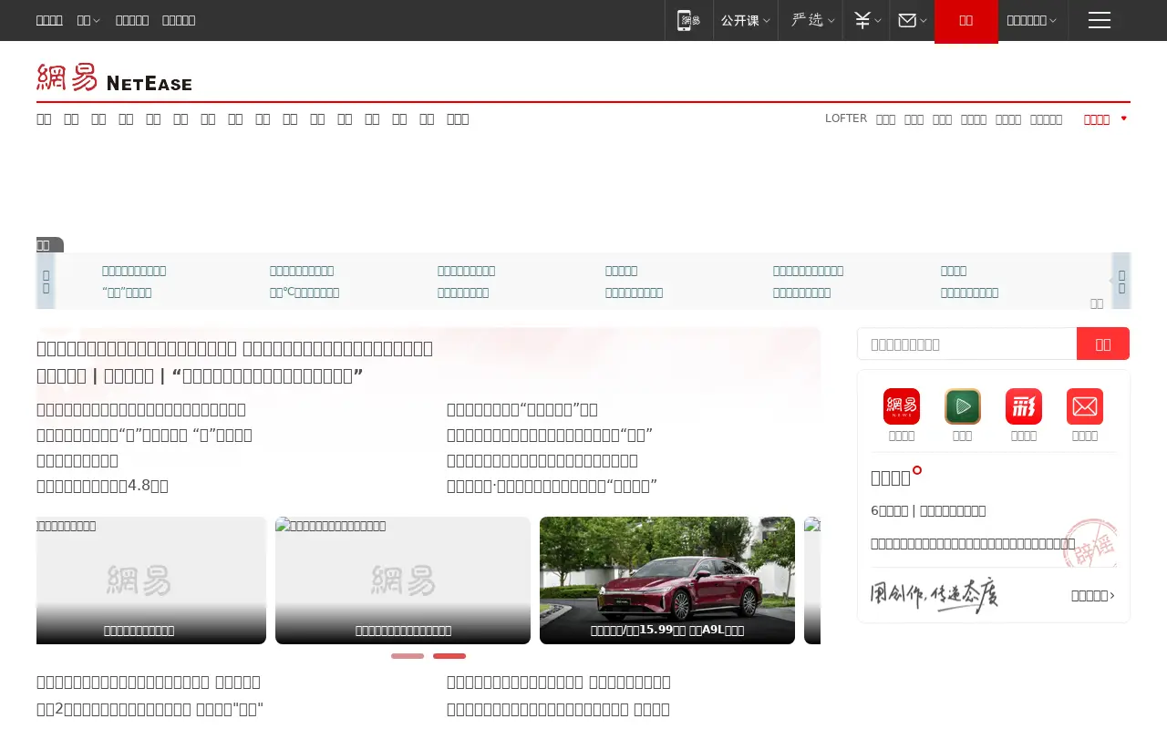
Task: Expand the chevron next to the yen icon
Action: [x=878, y=20]
